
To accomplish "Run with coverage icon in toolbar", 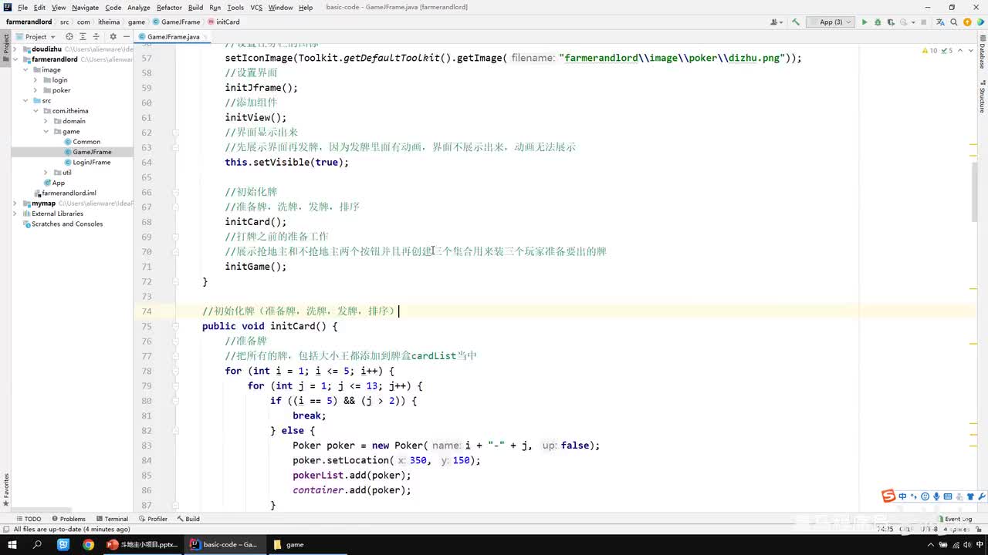I will point(891,22).
